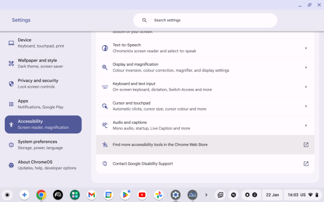The height and width of the screenshot is (202, 324).
Task: Click the Device laptop icon
Action: pyautogui.click(x=11, y=43)
